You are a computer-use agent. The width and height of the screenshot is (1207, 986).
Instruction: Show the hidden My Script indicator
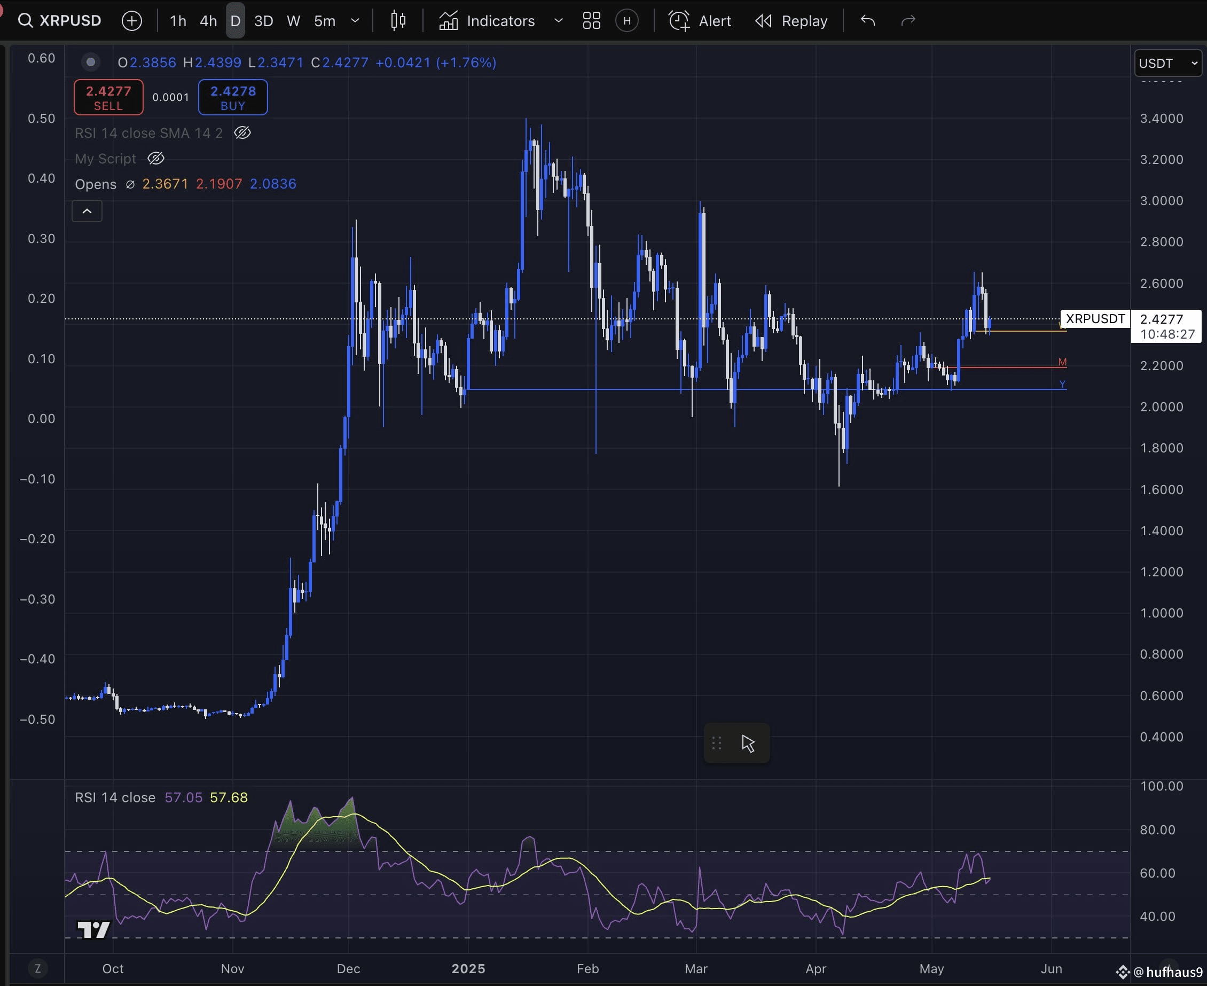pos(156,159)
